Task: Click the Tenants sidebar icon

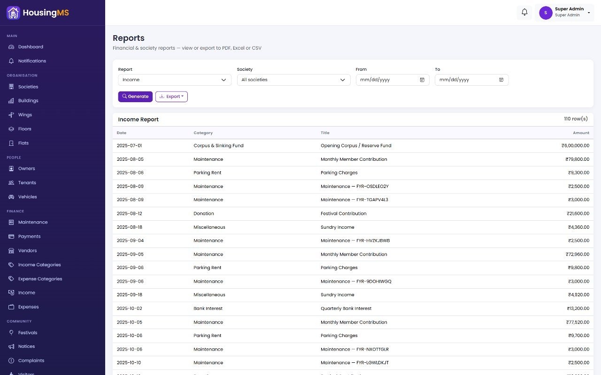Action: [x=11, y=183]
